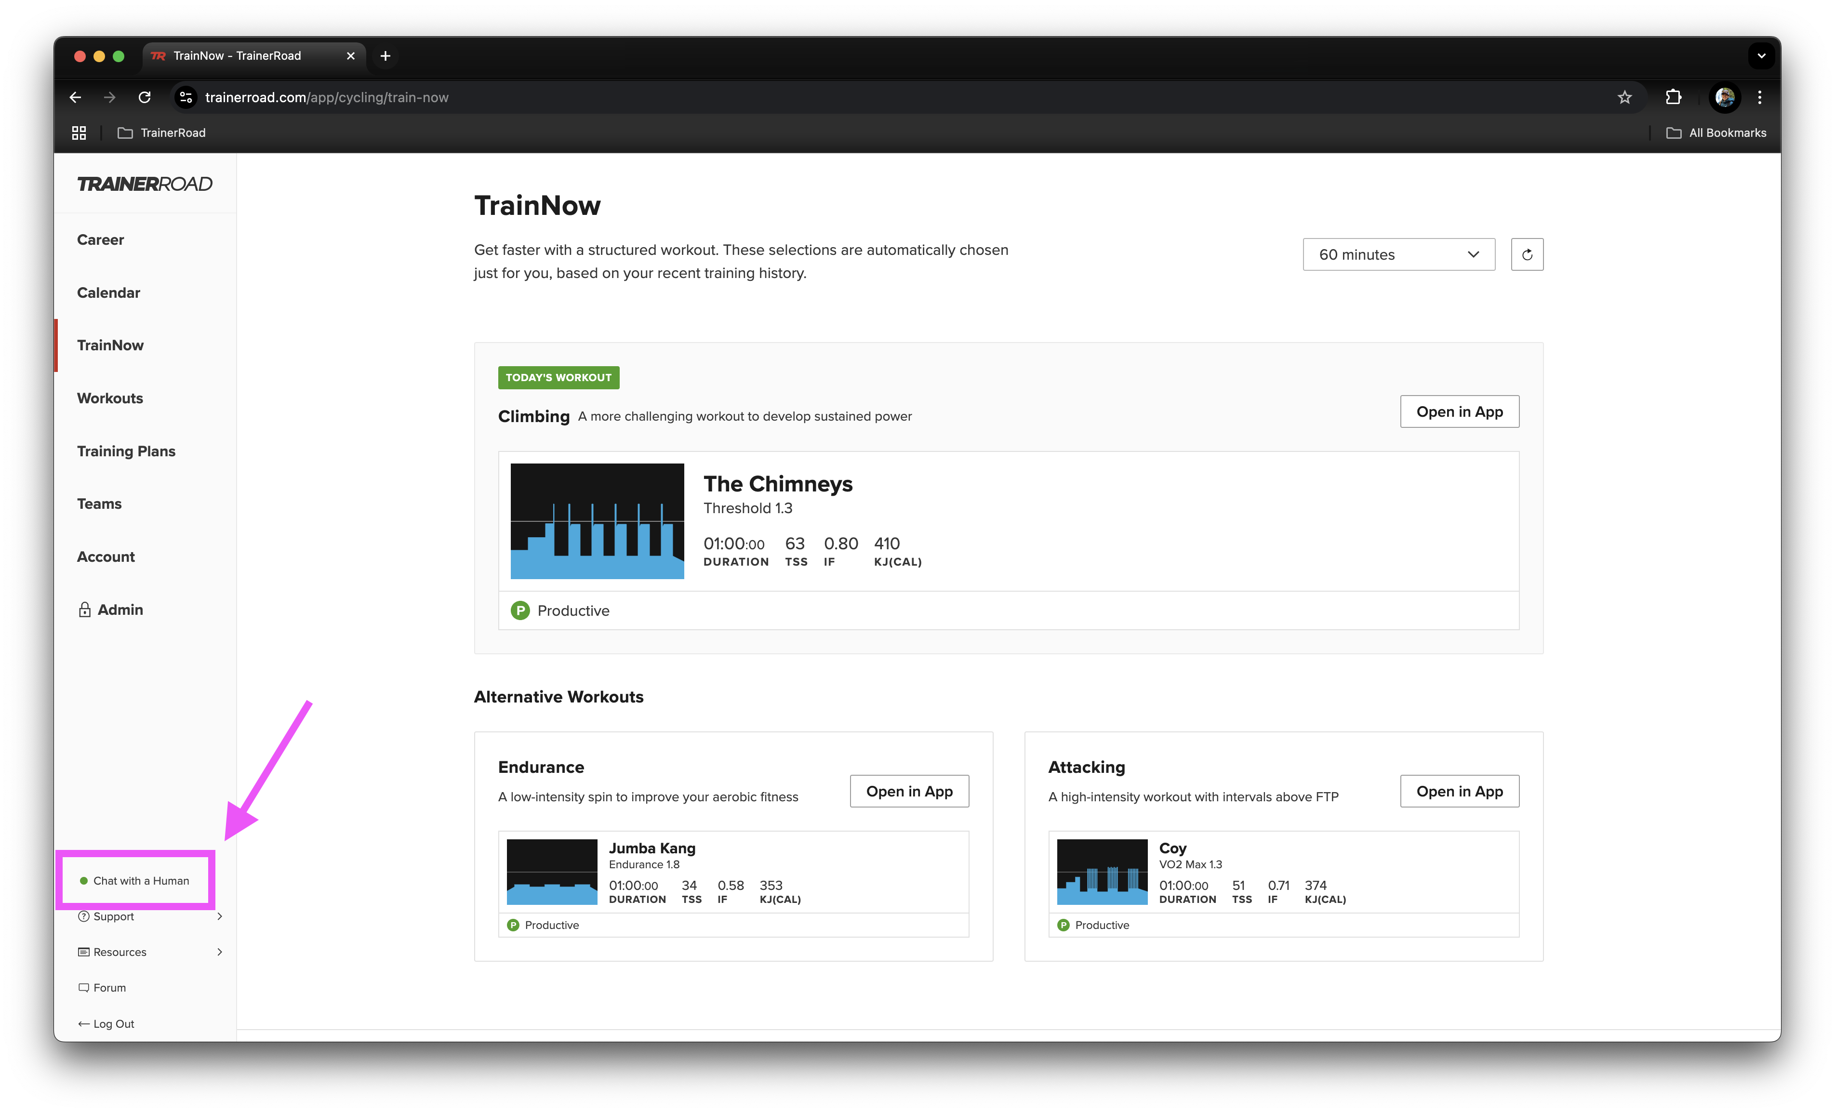Click the TrainerRoad logo in sidebar
The width and height of the screenshot is (1835, 1113).
[x=145, y=184]
